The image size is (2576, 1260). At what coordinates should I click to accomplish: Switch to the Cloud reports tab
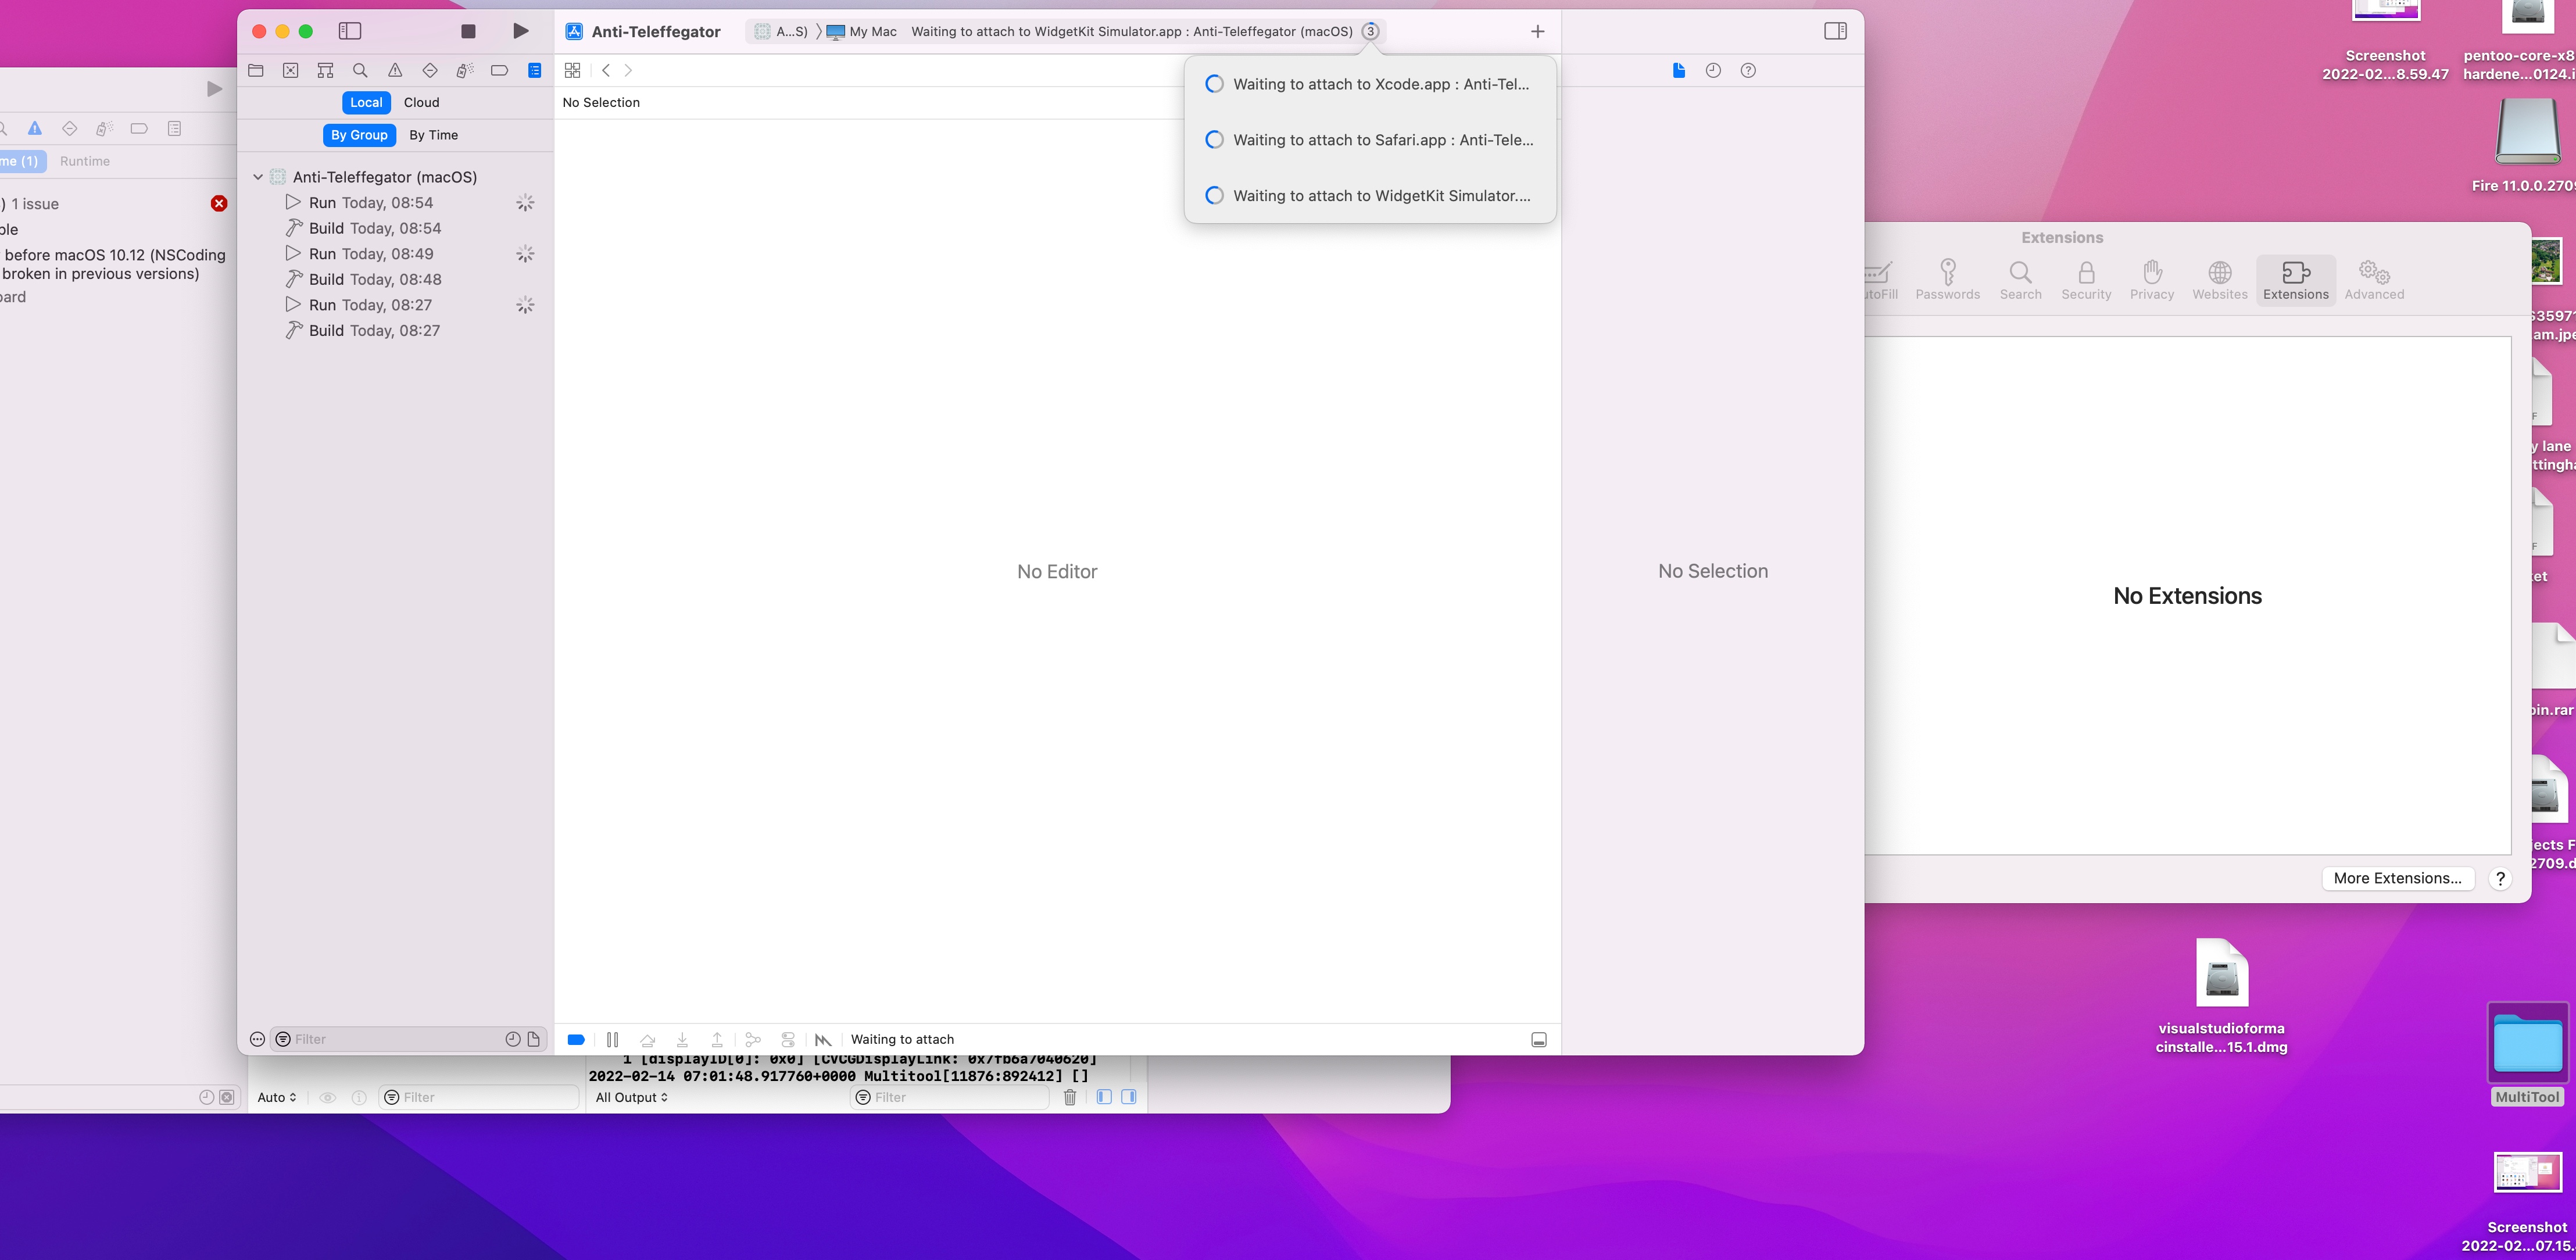click(421, 102)
